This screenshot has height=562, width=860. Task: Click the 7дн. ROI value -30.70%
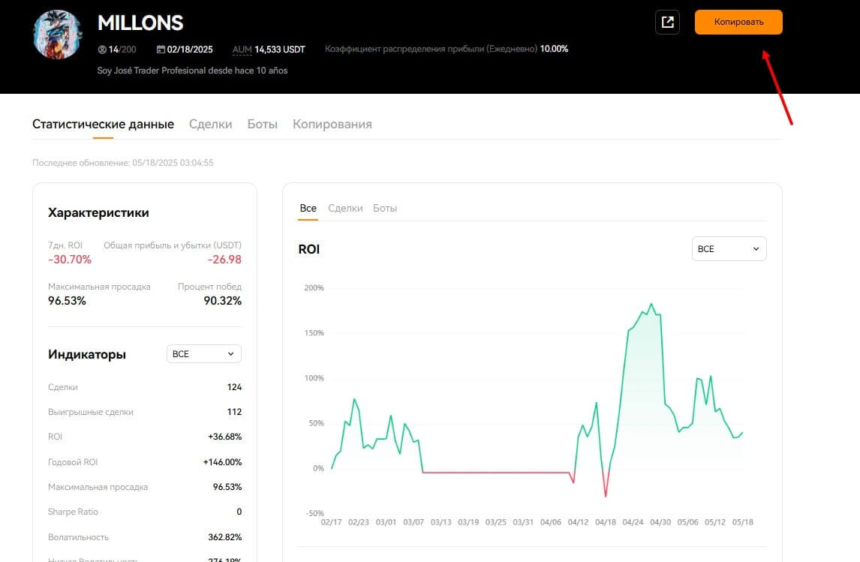coord(70,260)
